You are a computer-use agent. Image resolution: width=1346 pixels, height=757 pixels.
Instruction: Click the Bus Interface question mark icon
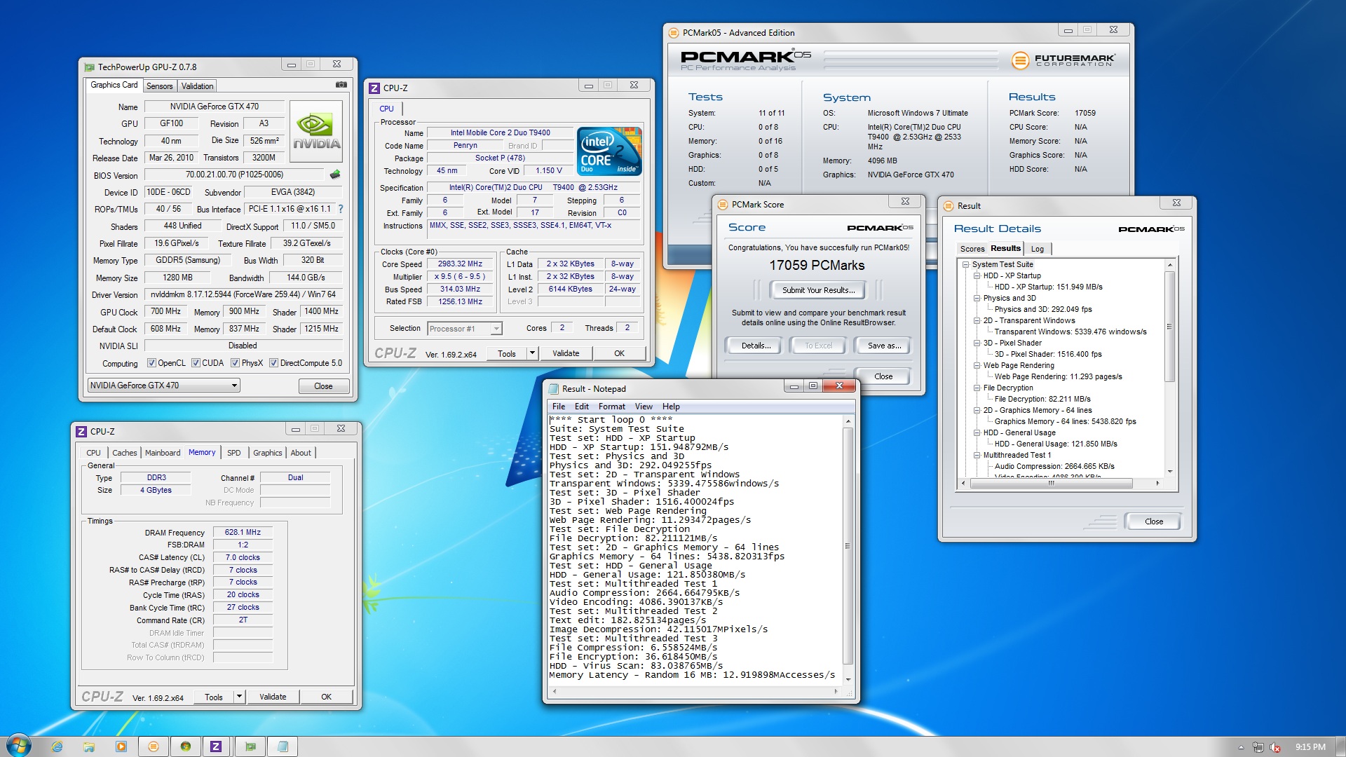coord(341,209)
